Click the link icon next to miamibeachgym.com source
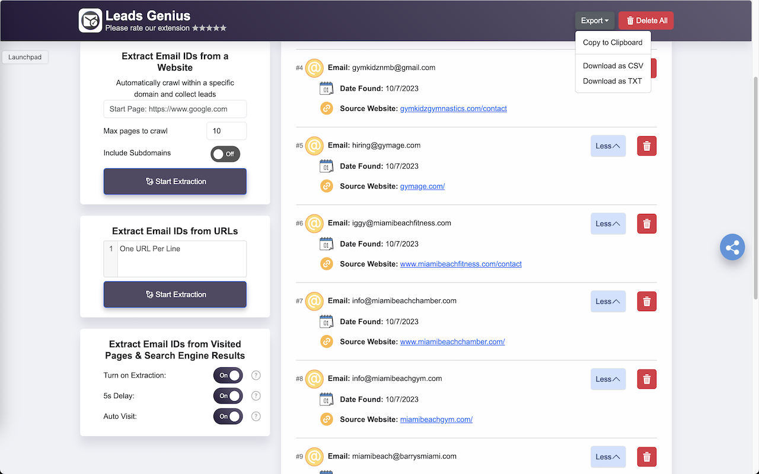 (327, 419)
